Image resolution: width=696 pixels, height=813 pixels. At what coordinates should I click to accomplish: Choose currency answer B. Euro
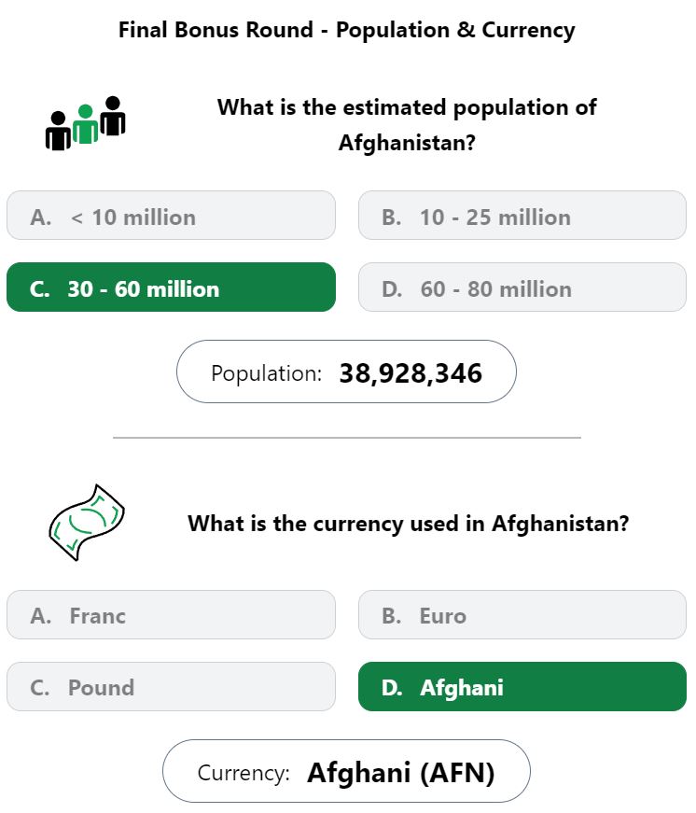(522, 615)
